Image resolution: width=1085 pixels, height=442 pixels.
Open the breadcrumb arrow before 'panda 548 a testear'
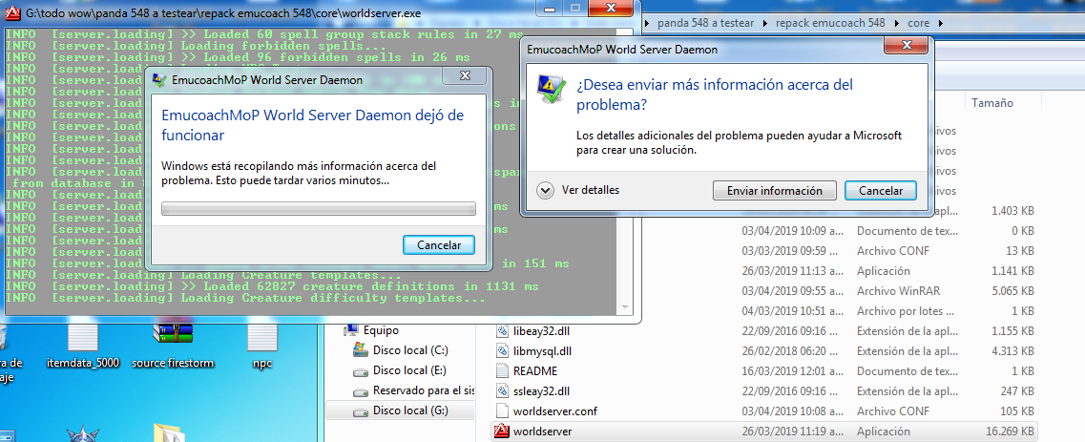[648, 24]
